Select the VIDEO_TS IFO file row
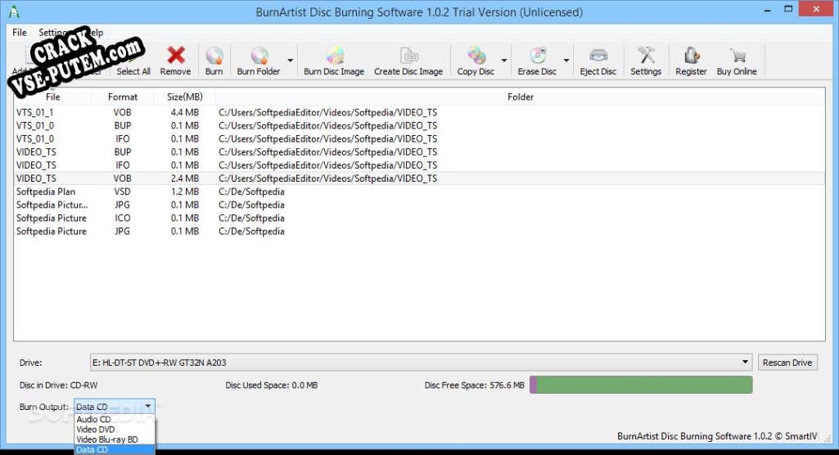This screenshot has height=455, width=839. (x=419, y=165)
